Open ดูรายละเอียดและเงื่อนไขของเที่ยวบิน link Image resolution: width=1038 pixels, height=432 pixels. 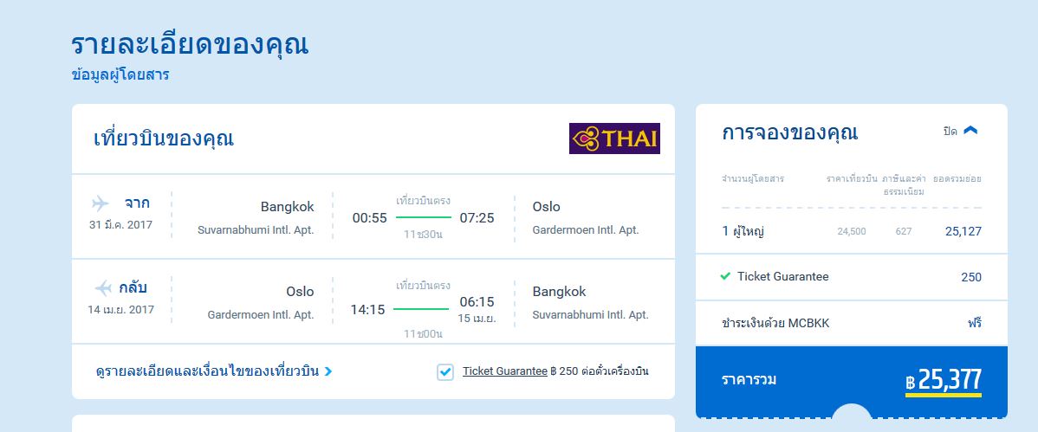coord(207,371)
